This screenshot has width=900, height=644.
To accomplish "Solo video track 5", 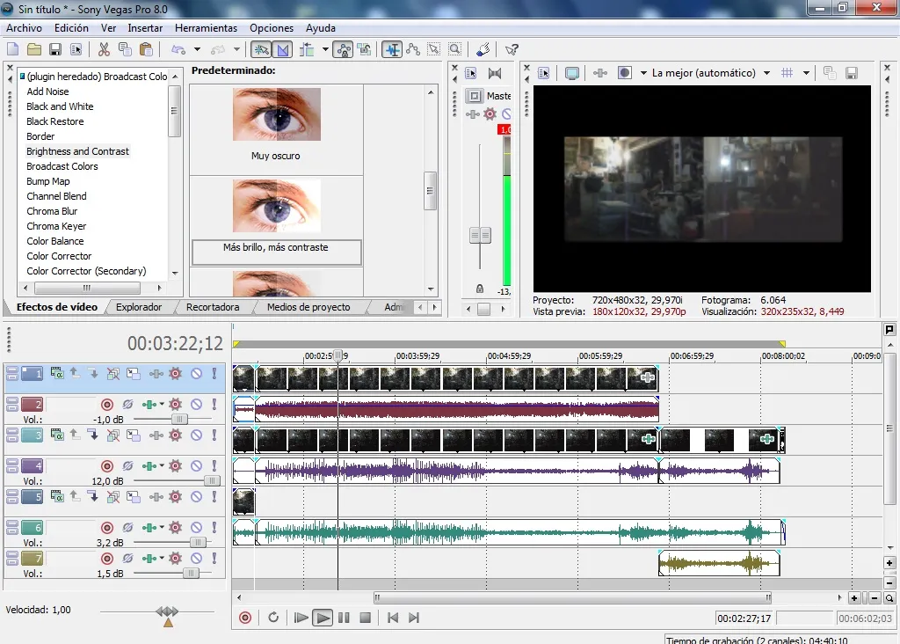I will click(214, 497).
